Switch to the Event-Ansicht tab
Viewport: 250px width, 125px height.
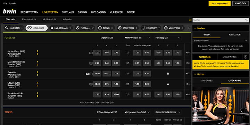(x=29, y=19)
